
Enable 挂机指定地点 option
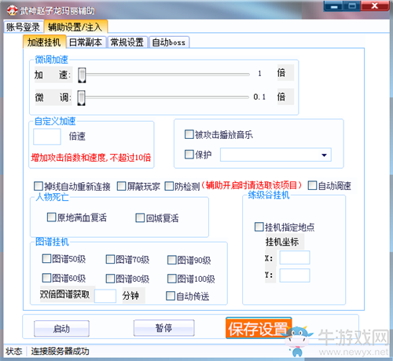(259, 227)
